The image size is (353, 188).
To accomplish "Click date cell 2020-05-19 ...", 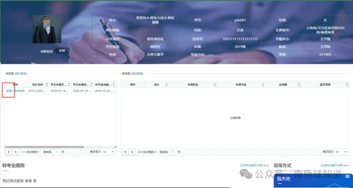I will 82,91.
